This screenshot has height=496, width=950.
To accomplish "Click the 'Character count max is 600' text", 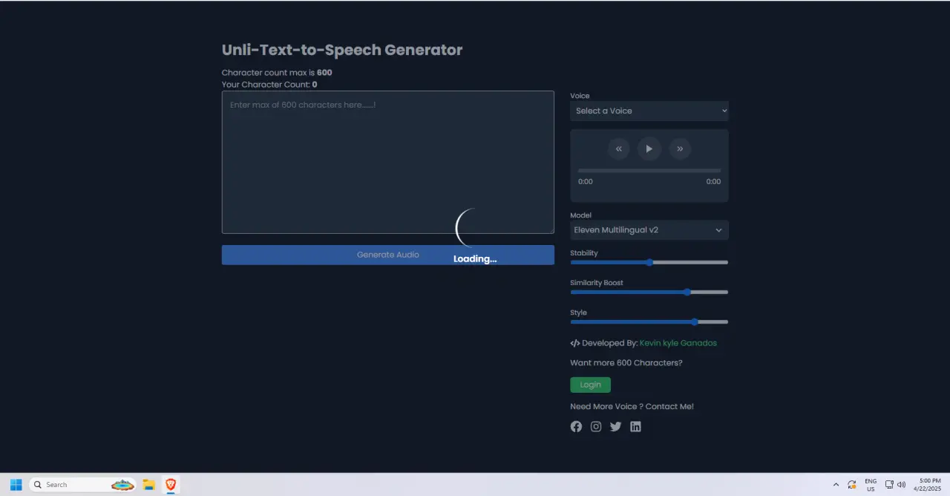I will point(277,73).
